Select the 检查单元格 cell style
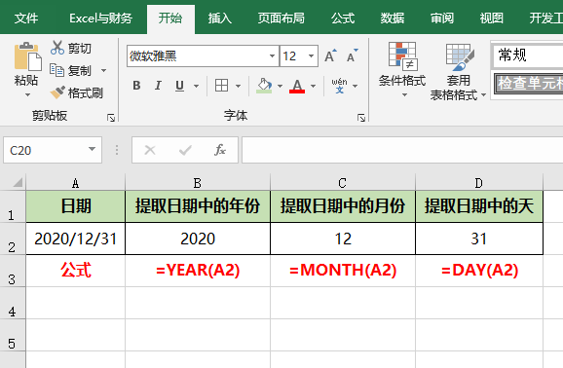Screen dimensions: 563x368 click(529, 84)
